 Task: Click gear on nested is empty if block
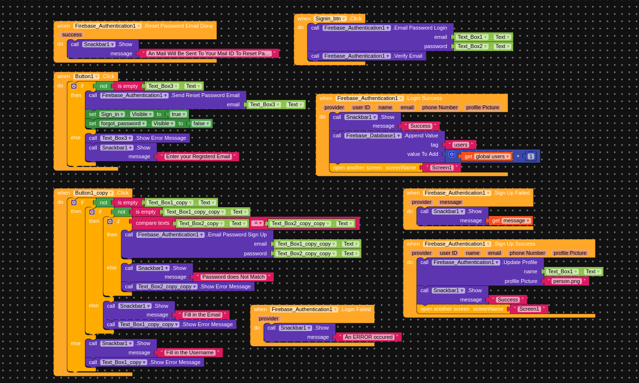[92, 212]
